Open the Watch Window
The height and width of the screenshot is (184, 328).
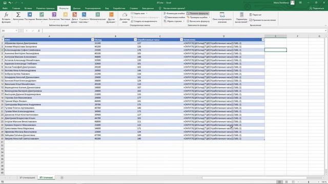coord(222,17)
